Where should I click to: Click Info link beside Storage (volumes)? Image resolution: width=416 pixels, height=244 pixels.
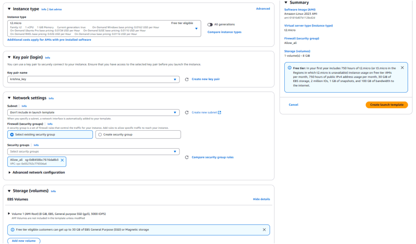click(53, 191)
